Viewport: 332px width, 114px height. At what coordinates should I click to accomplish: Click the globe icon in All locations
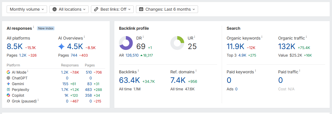pos(55,9)
